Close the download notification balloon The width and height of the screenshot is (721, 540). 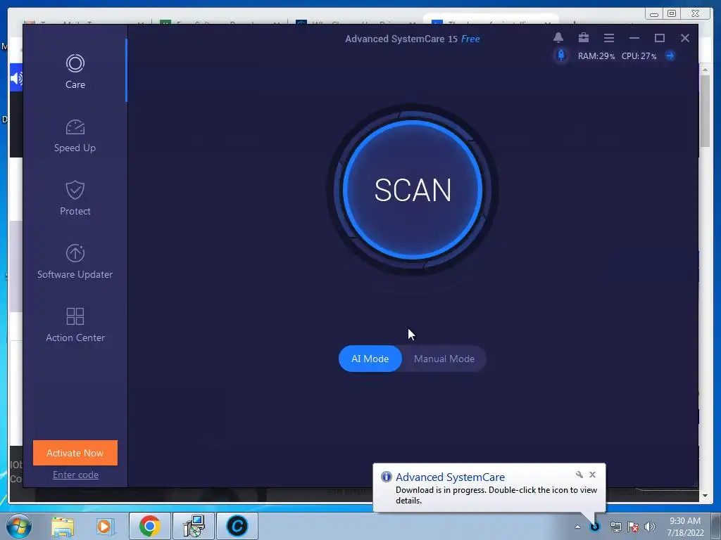click(592, 475)
